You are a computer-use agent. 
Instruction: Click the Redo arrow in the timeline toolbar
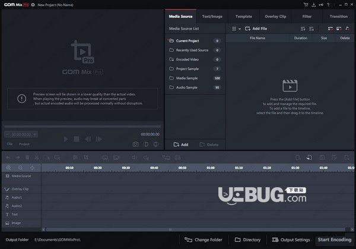(x=18, y=157)
